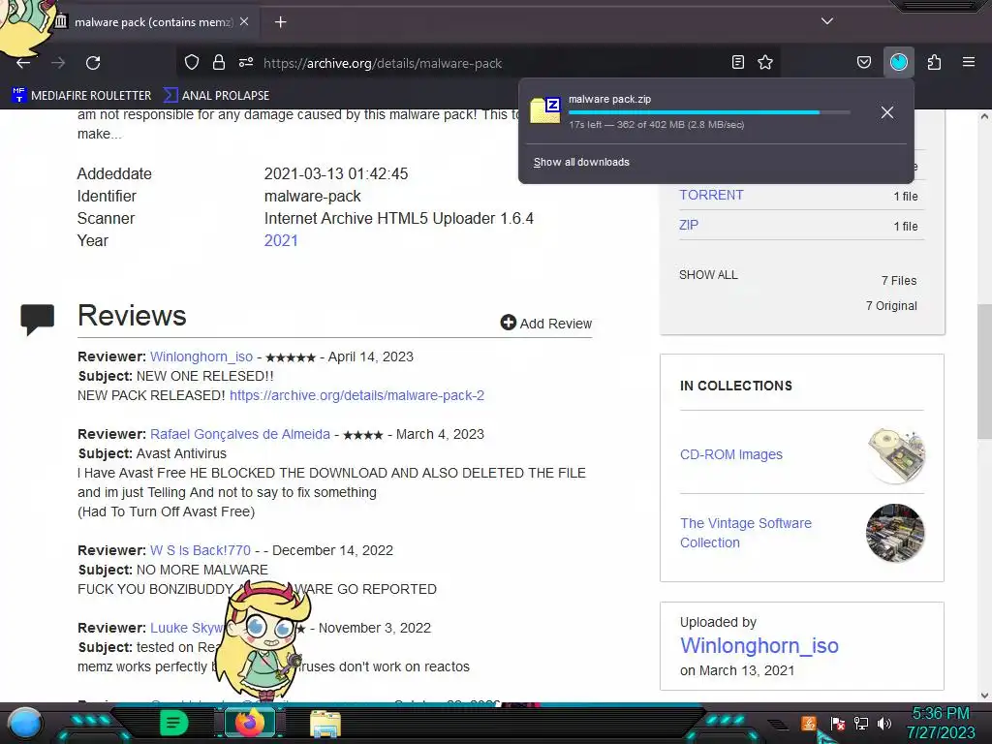Open uploader Winlonghorn_iso large profile link
The image size is (992, 744).
(759, 645)
